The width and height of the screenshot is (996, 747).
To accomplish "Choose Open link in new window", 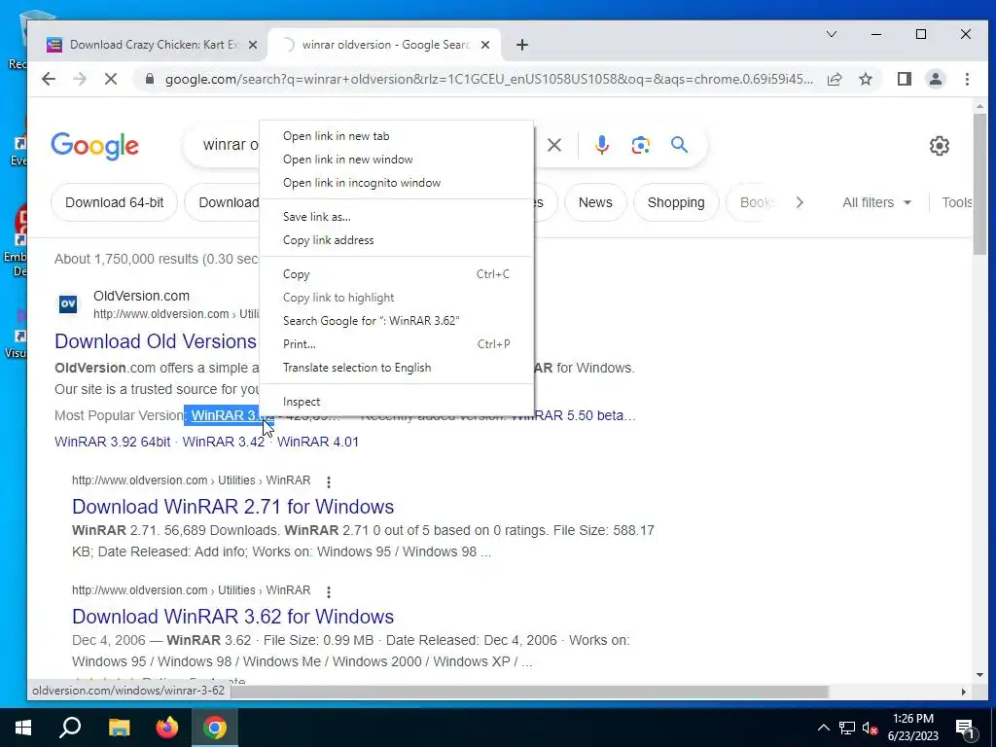I will [x=397, y=160].
